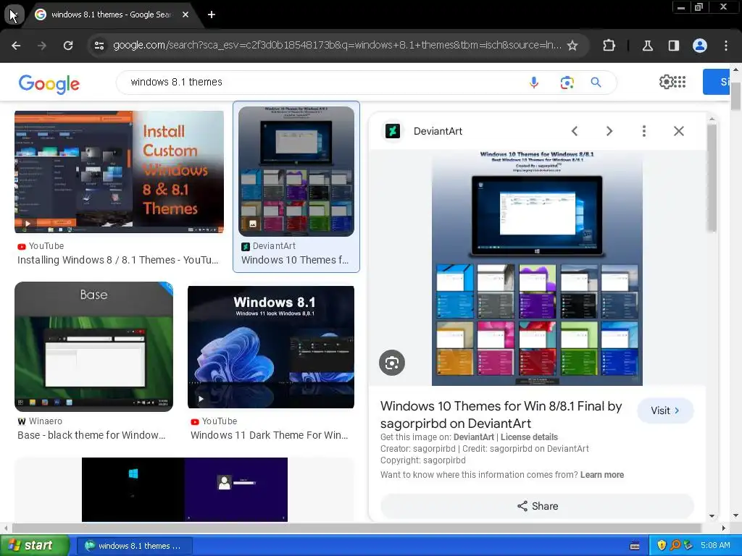Open Google quick settings gear

[x=665, y=82]
